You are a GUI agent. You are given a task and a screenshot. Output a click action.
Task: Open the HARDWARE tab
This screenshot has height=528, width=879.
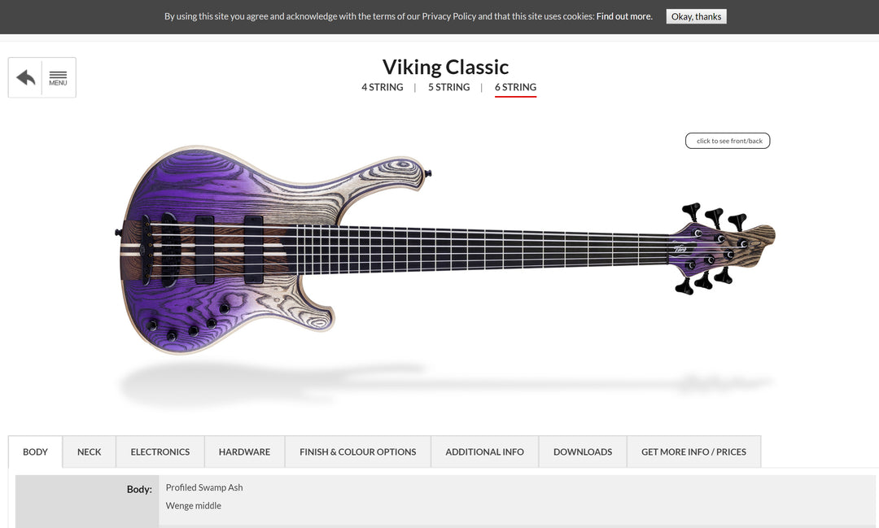[244, 452]
